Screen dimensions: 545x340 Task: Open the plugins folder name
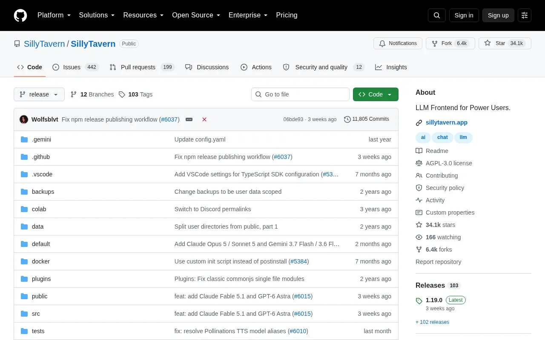(41, 279)
